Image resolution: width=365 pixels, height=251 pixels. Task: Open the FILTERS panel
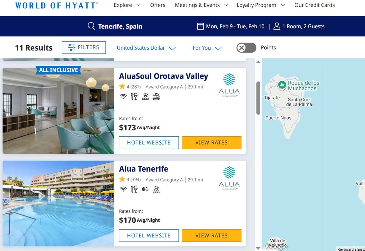pyautogui.click(x=84, y=47)
